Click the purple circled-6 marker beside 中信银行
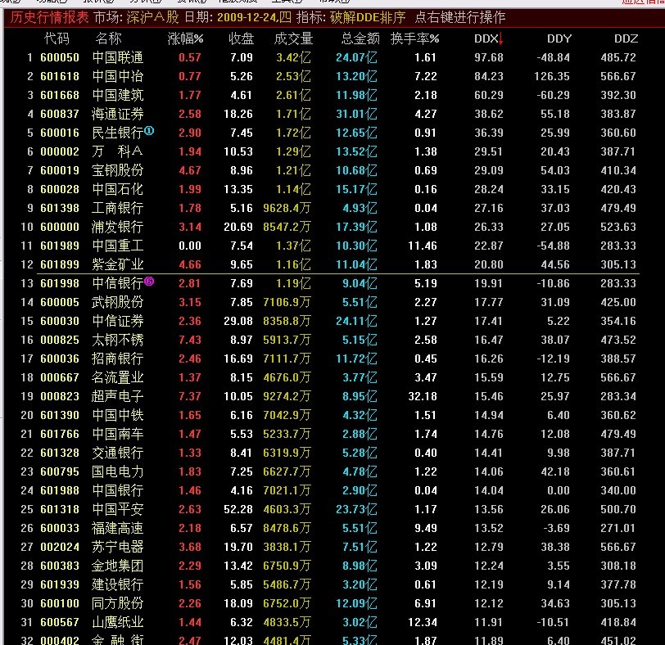 click(x=149, y=281)
